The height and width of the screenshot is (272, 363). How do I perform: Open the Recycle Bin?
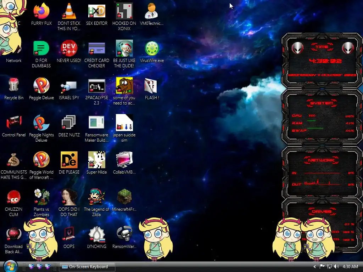click(x=14, y=85)
